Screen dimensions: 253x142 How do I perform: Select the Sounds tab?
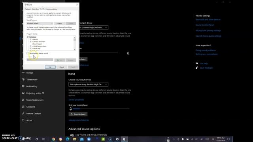click(x=42, y=9)
